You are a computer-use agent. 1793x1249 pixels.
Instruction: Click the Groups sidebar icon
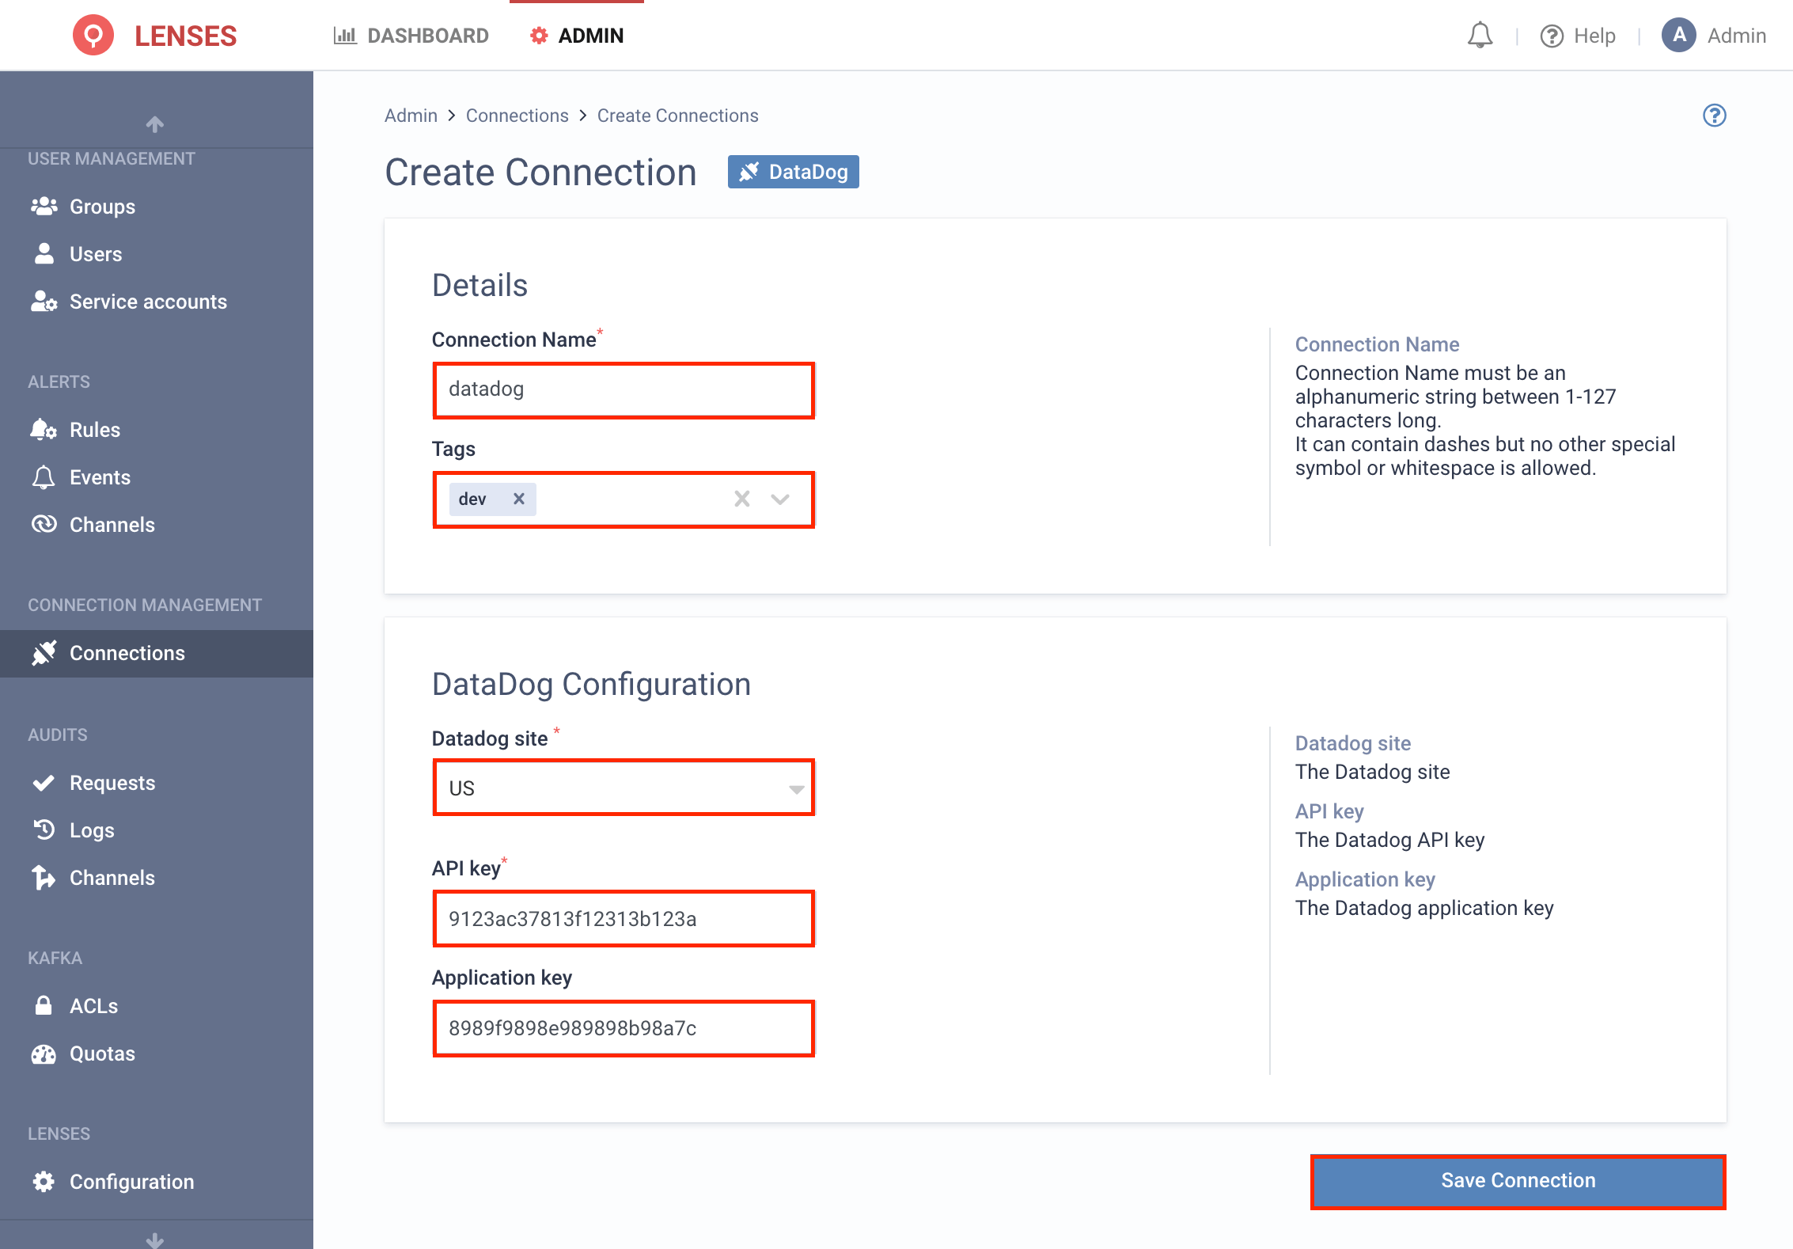tap(44, 207)
